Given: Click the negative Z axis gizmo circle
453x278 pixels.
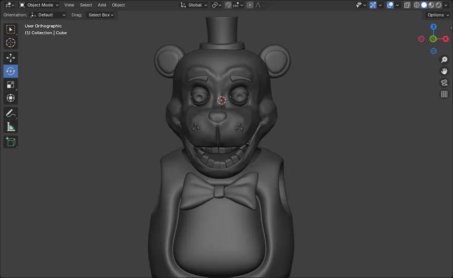Looking at the screenshot, I should [x=433, y=51].
